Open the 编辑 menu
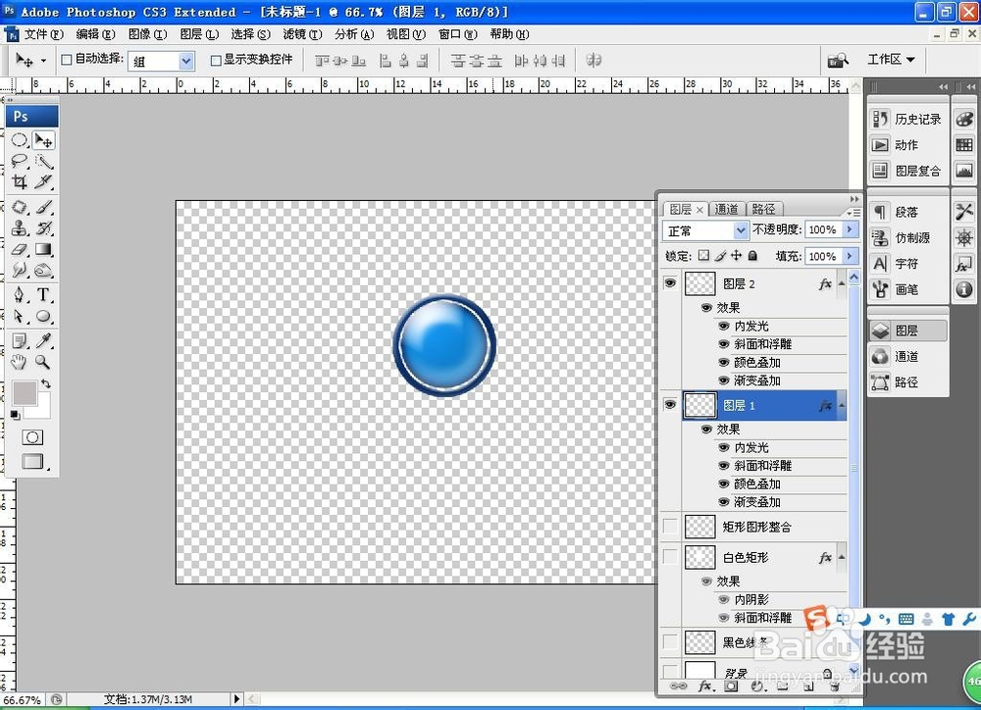The width and height of the screenshot is (981, 710). (x=95, y=33)
